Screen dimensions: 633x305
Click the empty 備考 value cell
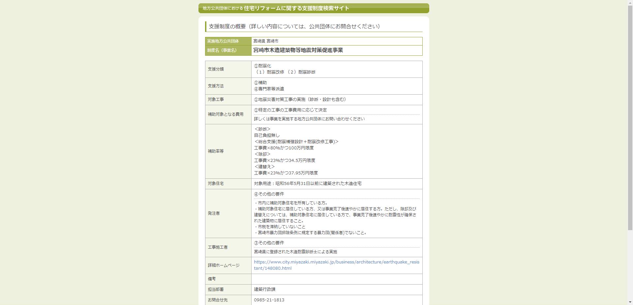tap(336, 279)
